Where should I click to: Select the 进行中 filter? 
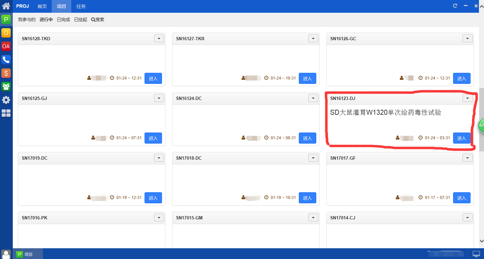pos(46,20)
